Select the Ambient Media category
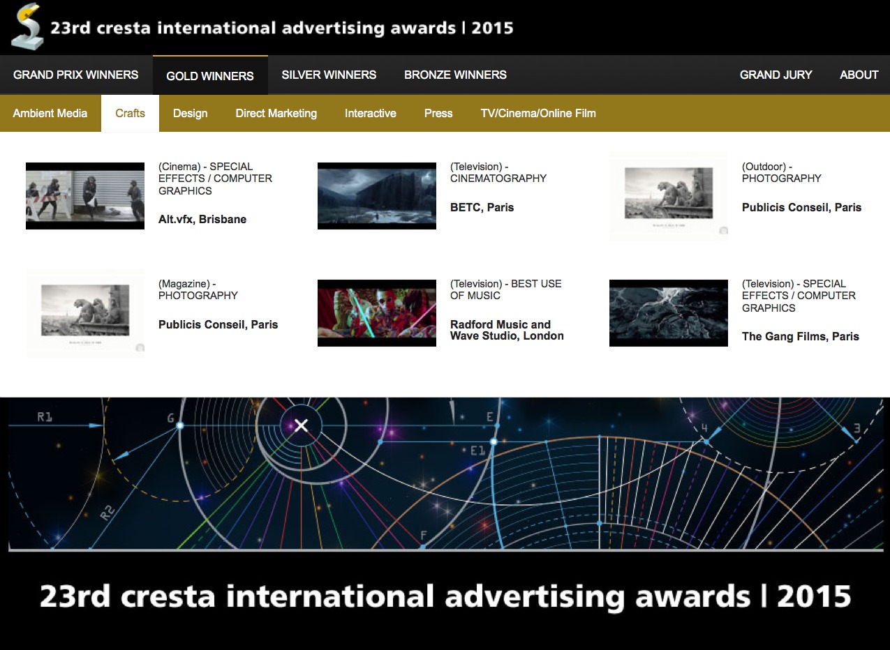The width and height of the screenshot is (890, 650). point(50,113)
